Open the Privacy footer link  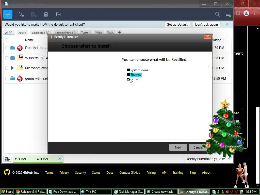click(64, 173)
